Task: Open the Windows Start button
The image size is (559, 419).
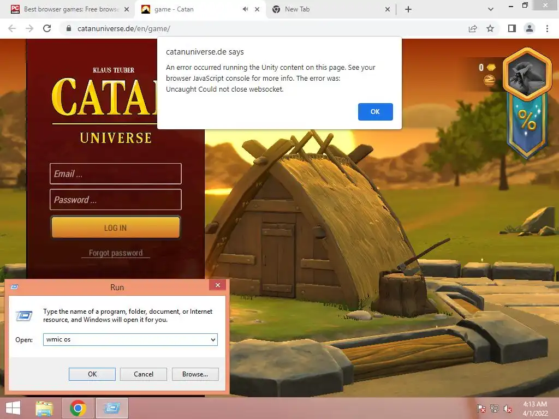Action: point(13,408)
